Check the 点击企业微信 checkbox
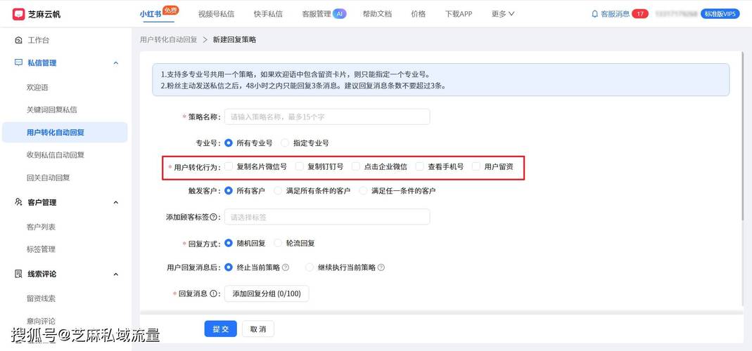Screen dimensions: 752x351 [356, 166]
